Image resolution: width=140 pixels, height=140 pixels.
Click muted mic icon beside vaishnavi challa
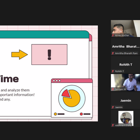coord(113,125)
